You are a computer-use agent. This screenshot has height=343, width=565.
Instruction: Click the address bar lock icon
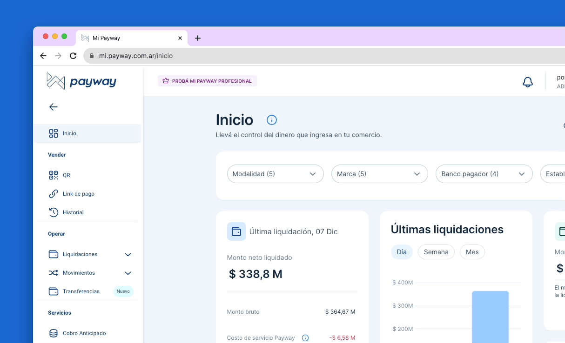[x=92, y=56]
